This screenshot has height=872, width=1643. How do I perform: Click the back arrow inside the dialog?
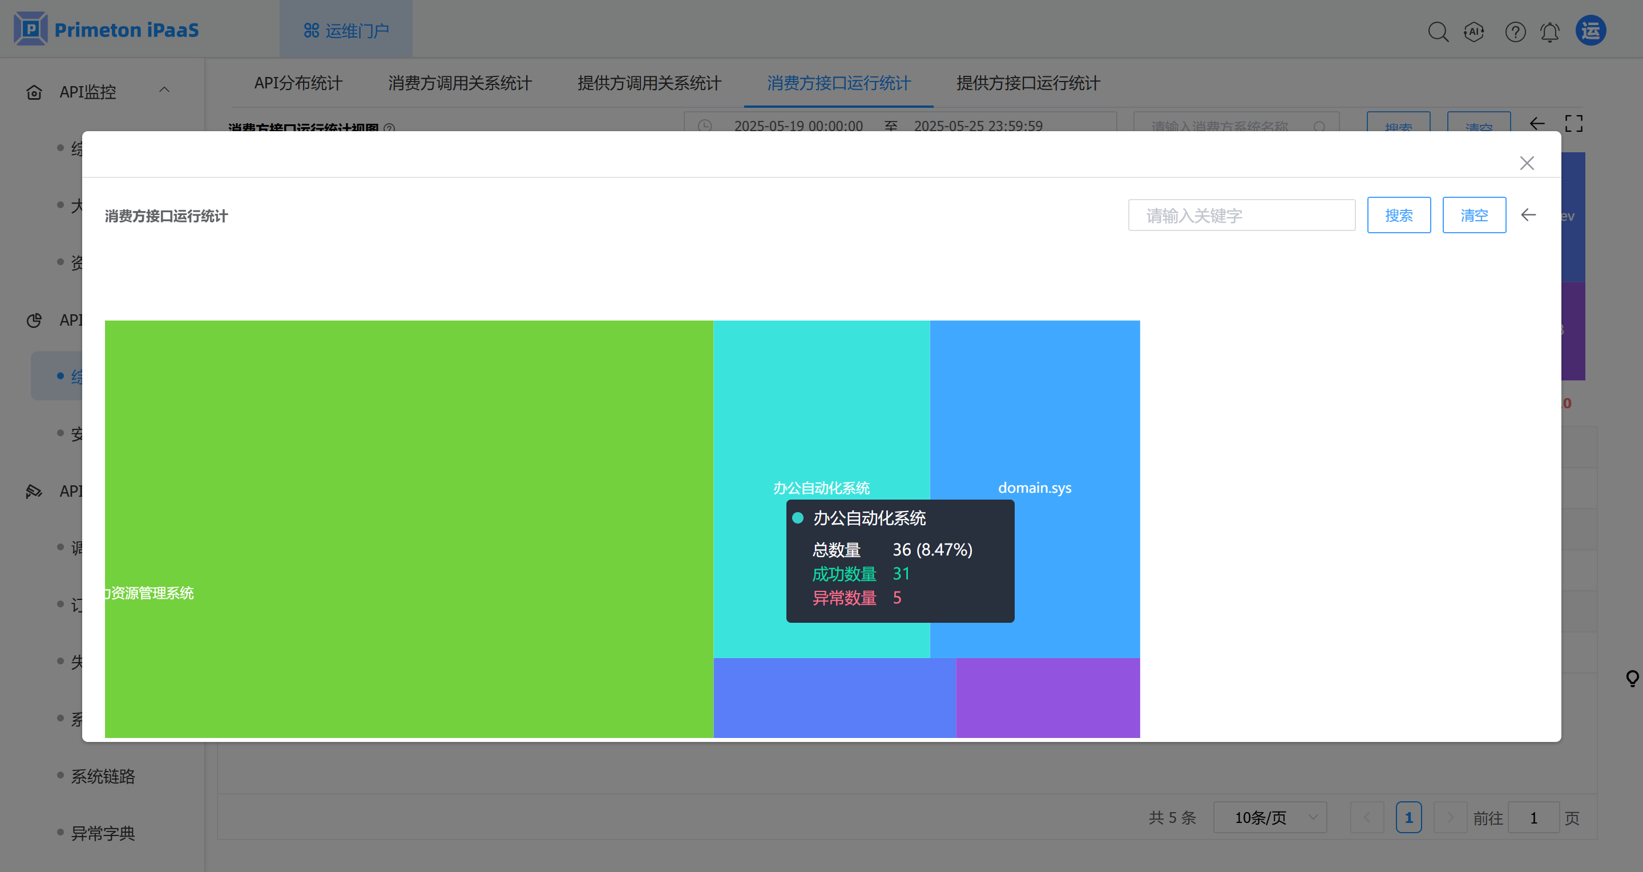1528,215
